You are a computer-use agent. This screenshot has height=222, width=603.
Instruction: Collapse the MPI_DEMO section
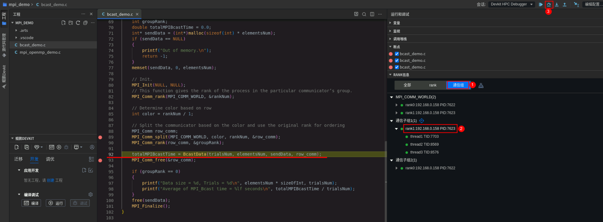point(13,23)
